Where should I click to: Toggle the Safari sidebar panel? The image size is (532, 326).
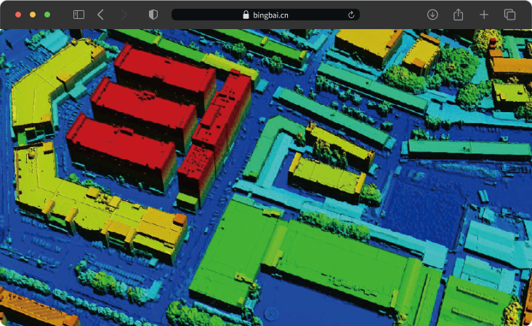coord(78,15)
